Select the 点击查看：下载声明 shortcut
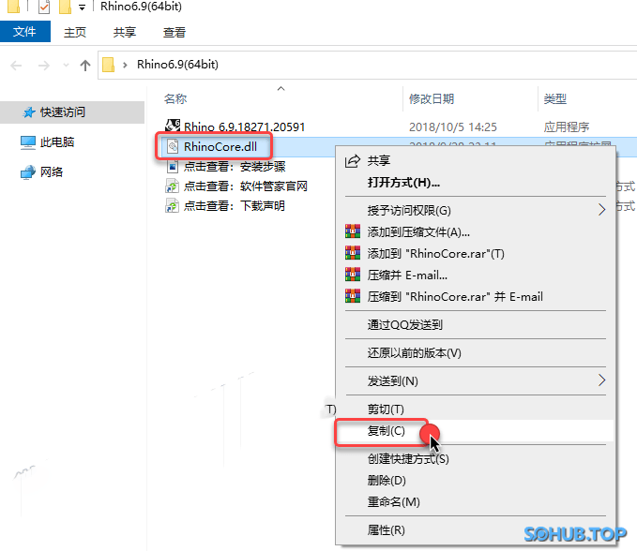637x551 pixels. tap(234, 206)
